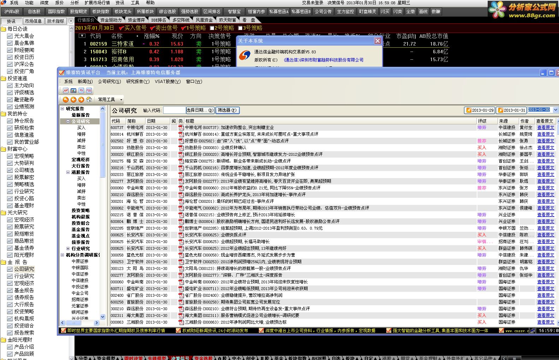Open the 研究报告(Y) menu
This screenshot has width=559, height=360.
coord(138,82)
